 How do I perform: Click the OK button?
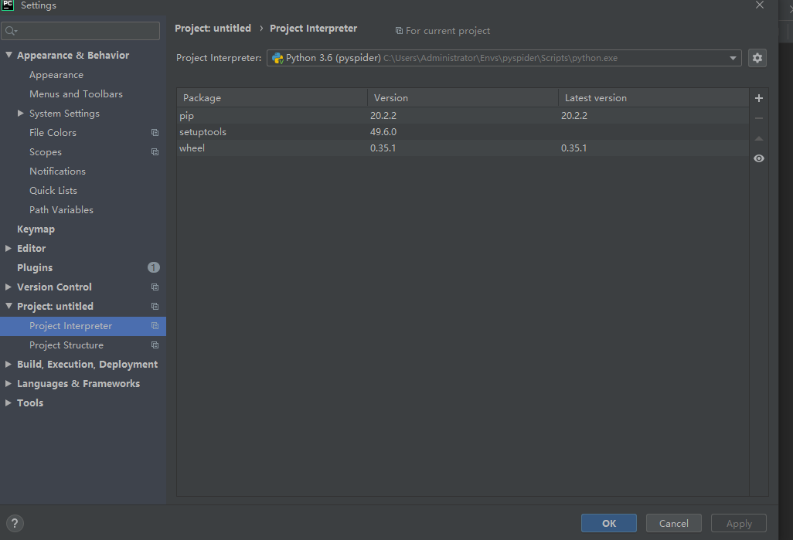609,523
